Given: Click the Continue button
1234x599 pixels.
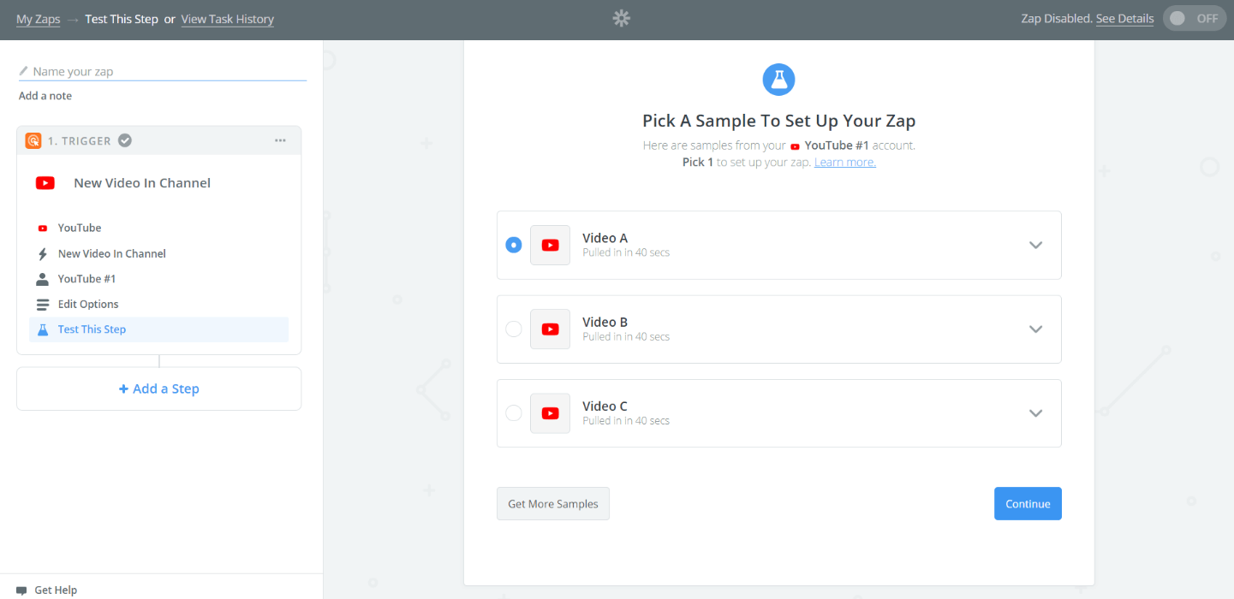Looking at the screenshot, I should click(x=1027, y=503).
